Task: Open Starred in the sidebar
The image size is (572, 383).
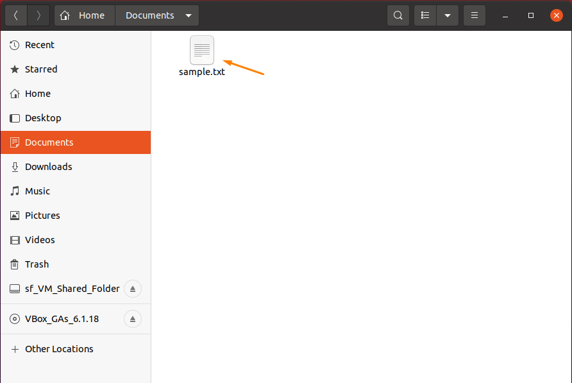Action: coord(76,69)
